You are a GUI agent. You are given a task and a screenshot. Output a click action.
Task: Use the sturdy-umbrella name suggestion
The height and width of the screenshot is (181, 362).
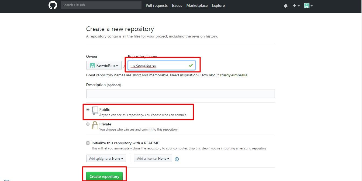pos(233,75)
